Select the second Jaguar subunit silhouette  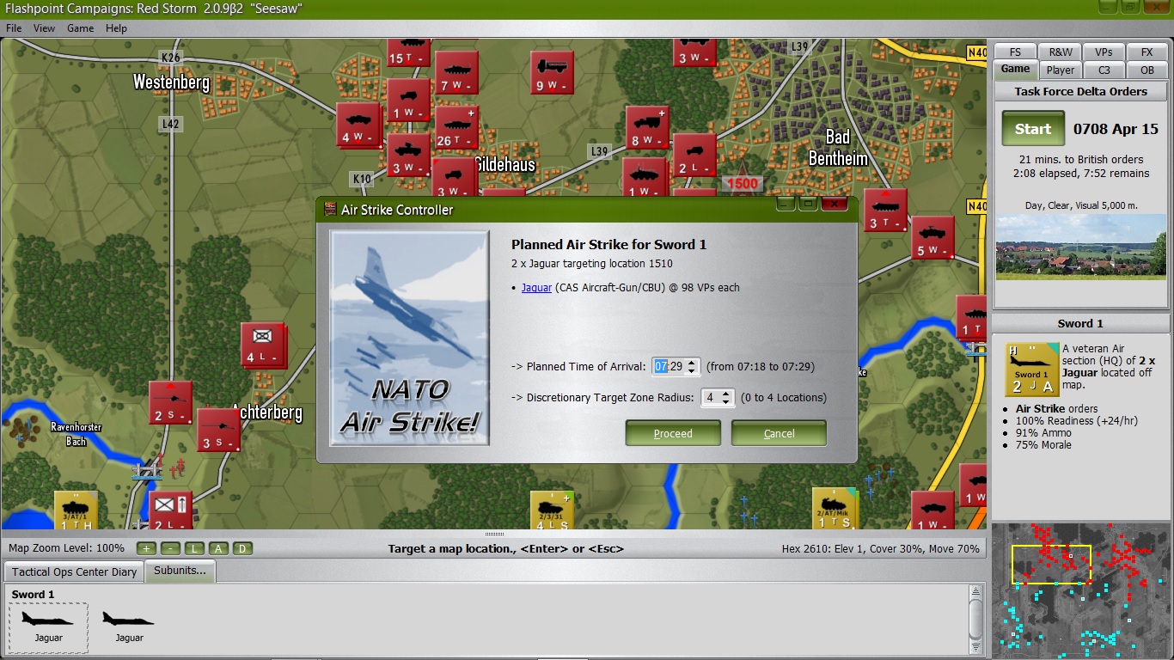[x=129, y=627]
